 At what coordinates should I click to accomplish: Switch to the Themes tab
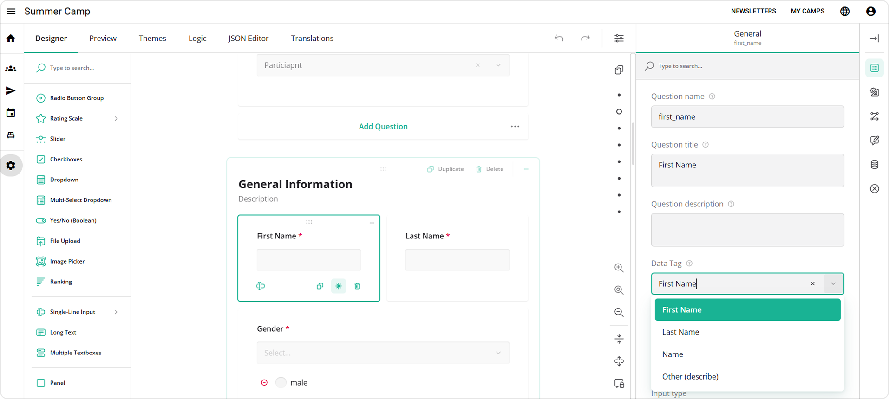coord(152,39)
